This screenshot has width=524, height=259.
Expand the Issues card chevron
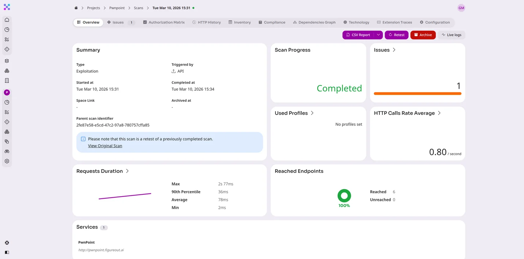(x=394, y=50)
